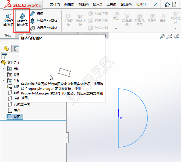Open the Hole Wizard (异型孔向导)

(140, 20)
